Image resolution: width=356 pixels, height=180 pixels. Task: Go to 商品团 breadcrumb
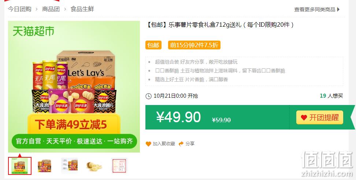51,9
